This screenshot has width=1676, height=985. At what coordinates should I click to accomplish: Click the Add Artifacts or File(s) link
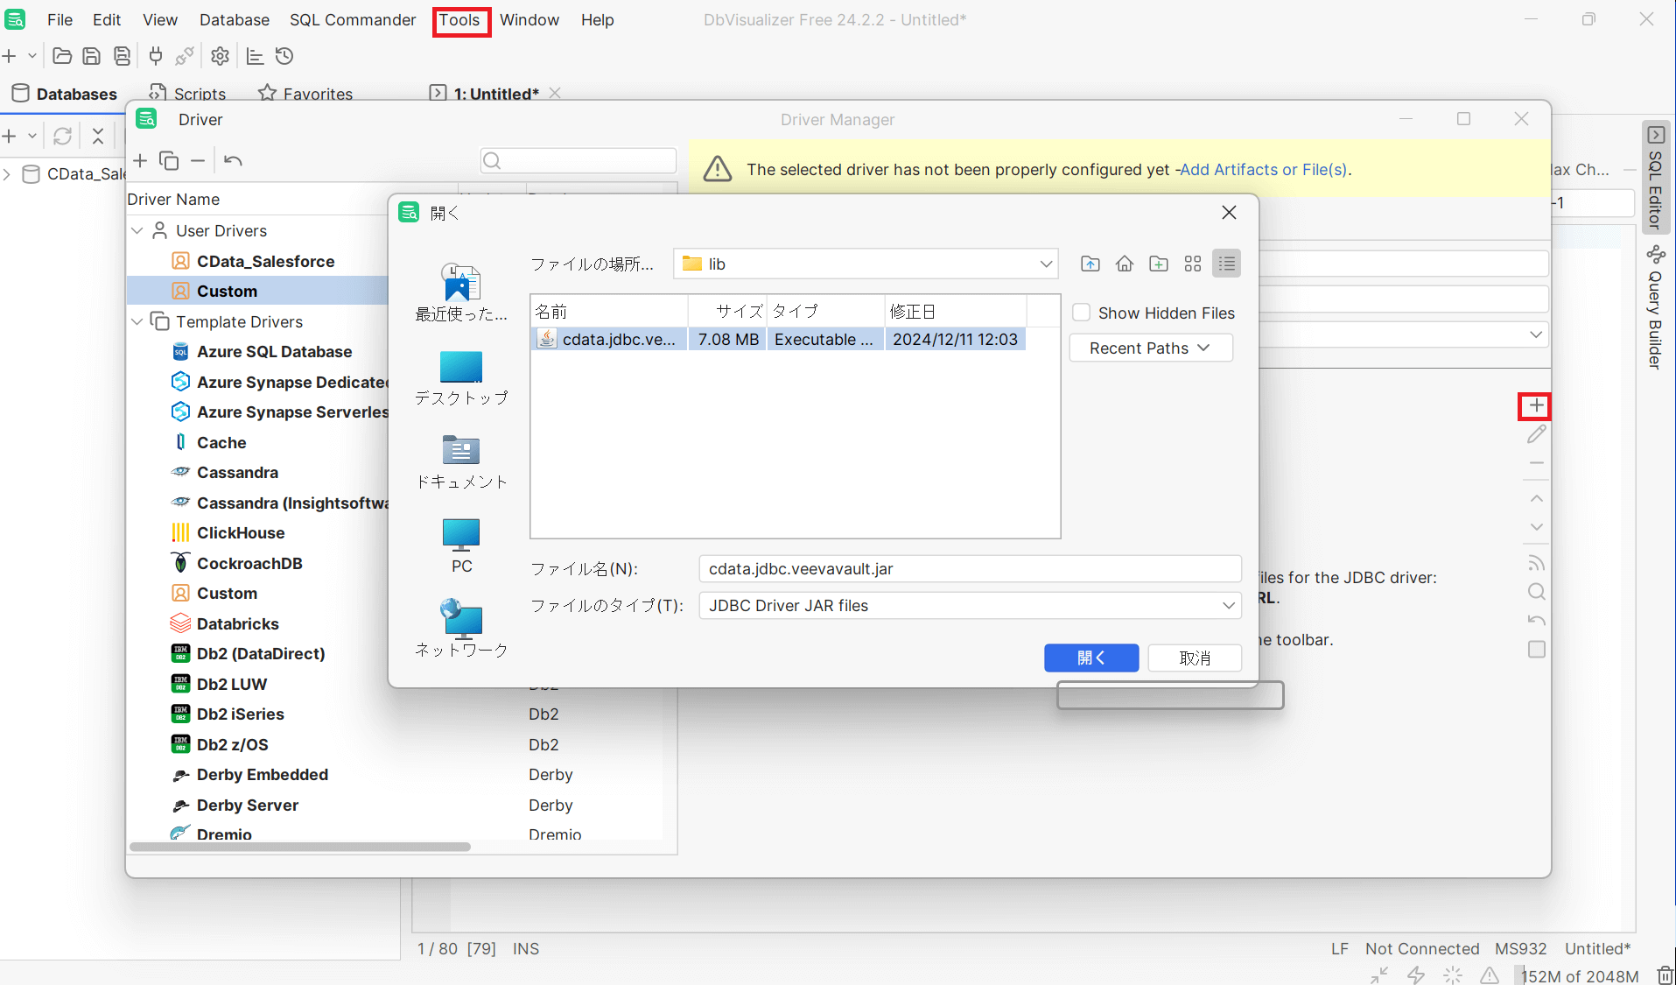[x=1263, y=169]
